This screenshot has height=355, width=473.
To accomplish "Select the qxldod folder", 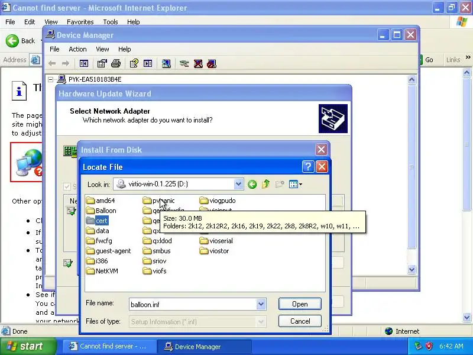I will pos(157,241).
